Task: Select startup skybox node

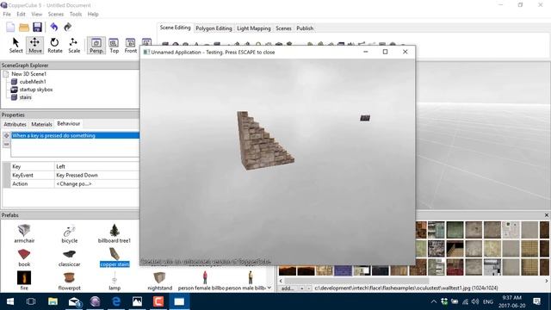Action: [x=36, y=90]
